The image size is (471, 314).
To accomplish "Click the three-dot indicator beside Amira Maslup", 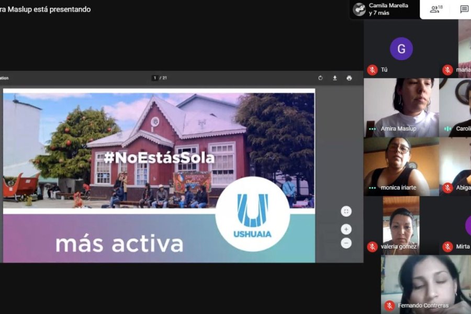I will (373, 129).
